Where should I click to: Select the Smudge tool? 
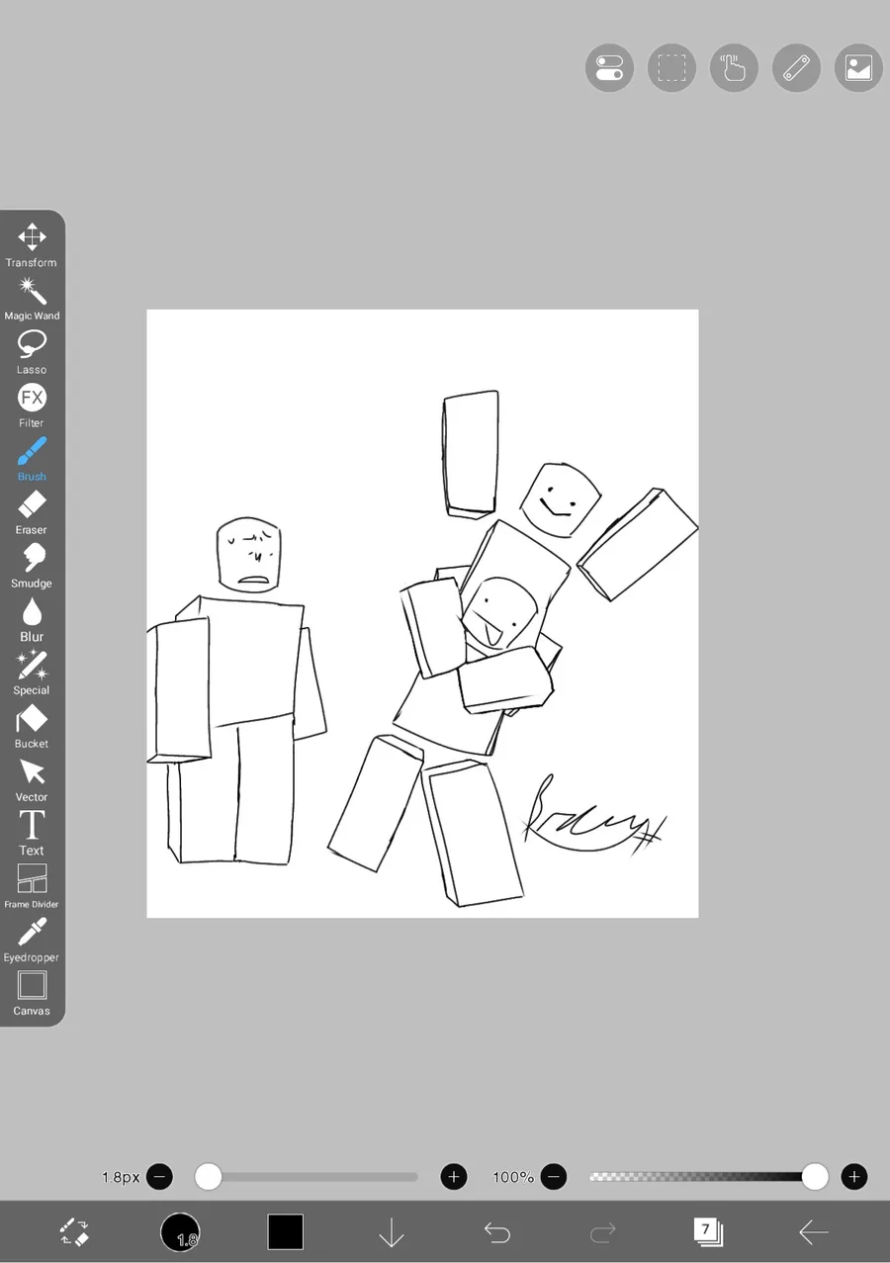click(x=32, y=566)
